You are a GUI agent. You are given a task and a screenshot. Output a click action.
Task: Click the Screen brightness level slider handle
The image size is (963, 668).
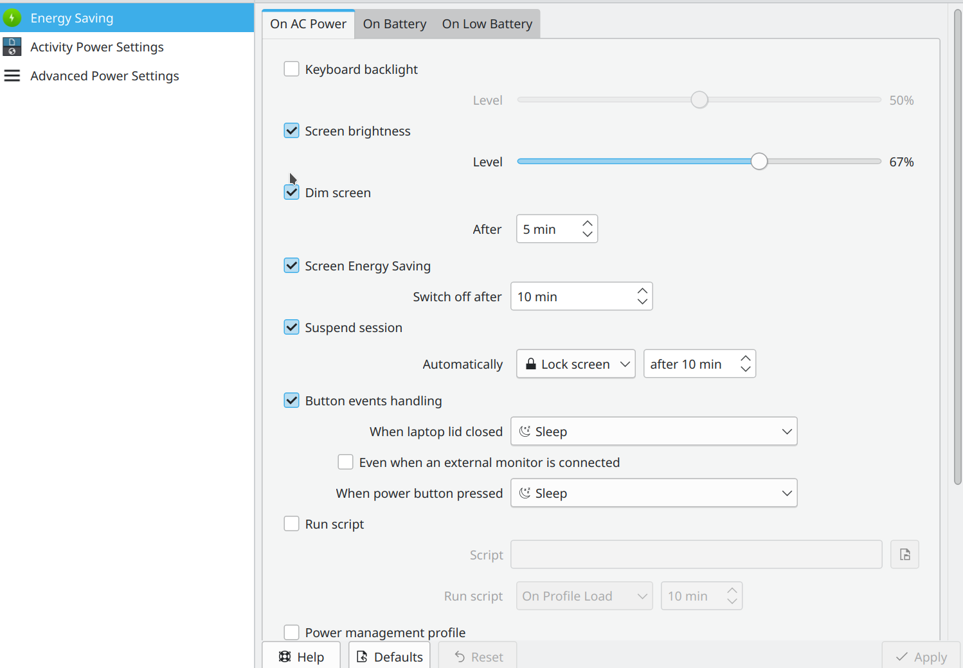pos(759,161)
